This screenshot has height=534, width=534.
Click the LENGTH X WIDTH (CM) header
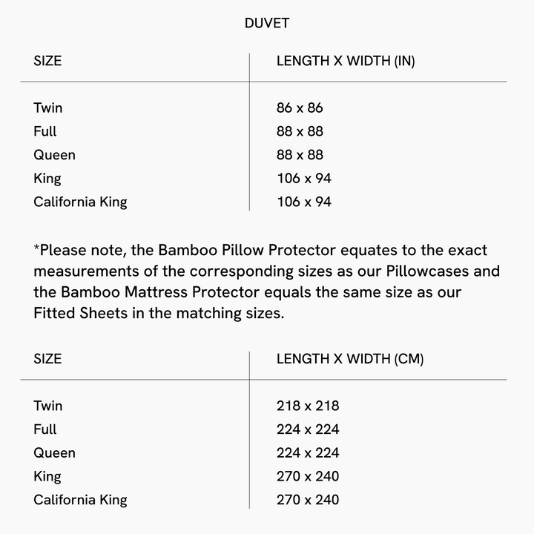[350, 359]
